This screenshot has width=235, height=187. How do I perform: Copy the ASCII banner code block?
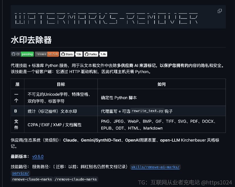219,11
